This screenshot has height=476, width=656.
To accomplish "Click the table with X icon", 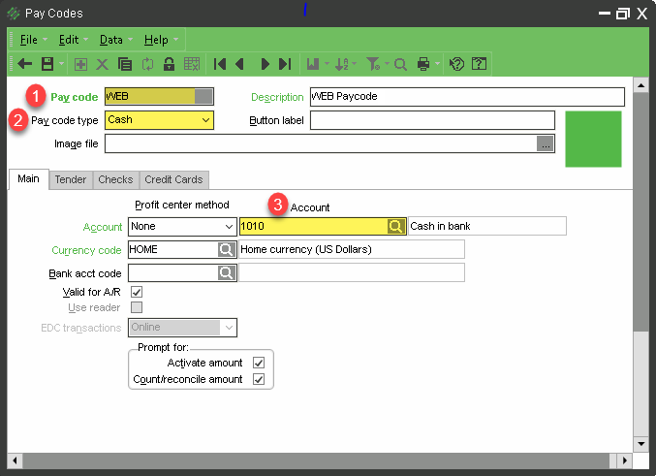I will point(192,64).
